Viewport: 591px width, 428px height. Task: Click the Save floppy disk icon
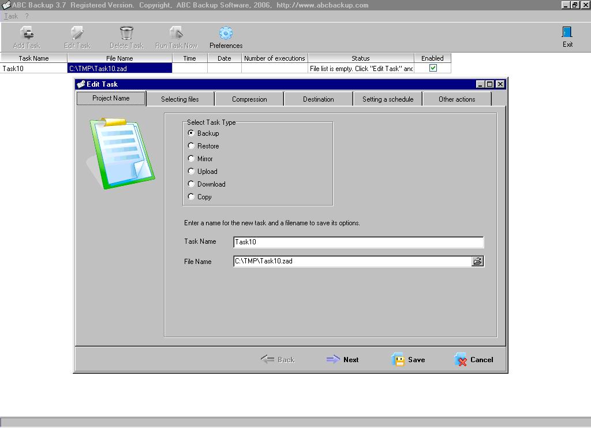click(398, 359)
